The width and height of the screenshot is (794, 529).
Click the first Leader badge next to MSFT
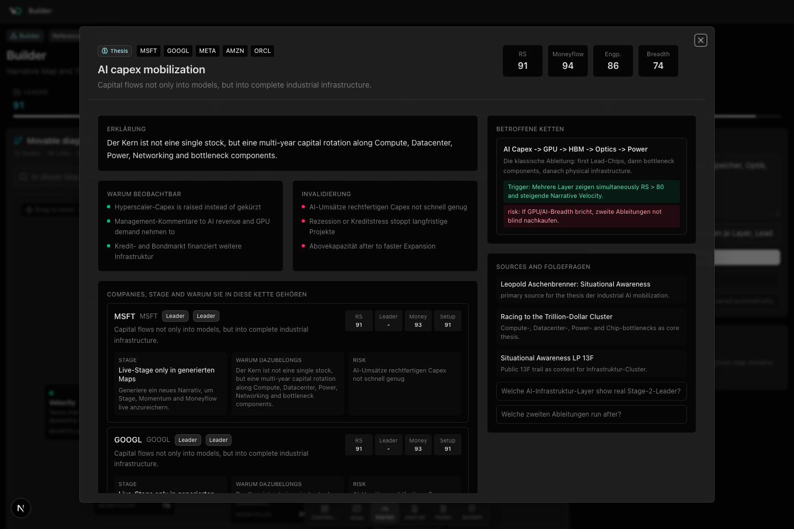click(175, 316)
